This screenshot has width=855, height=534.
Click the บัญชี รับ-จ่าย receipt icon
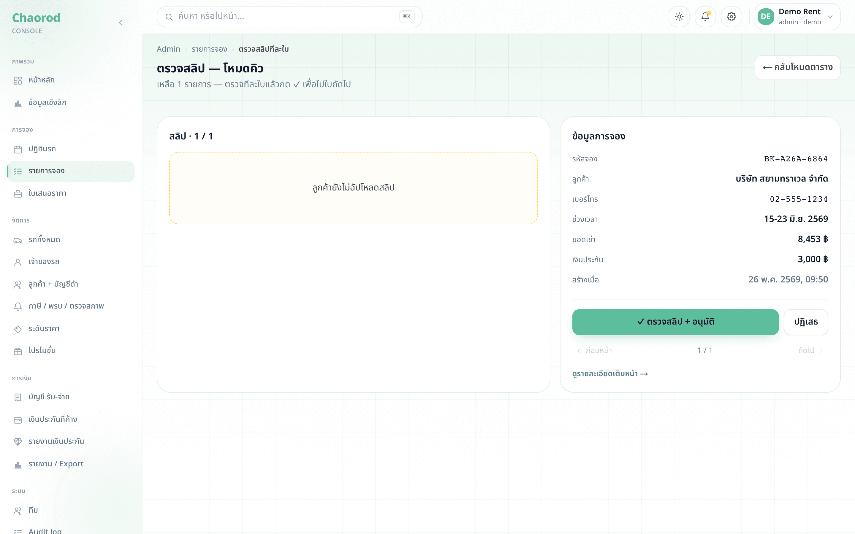(x=18, y=397)
